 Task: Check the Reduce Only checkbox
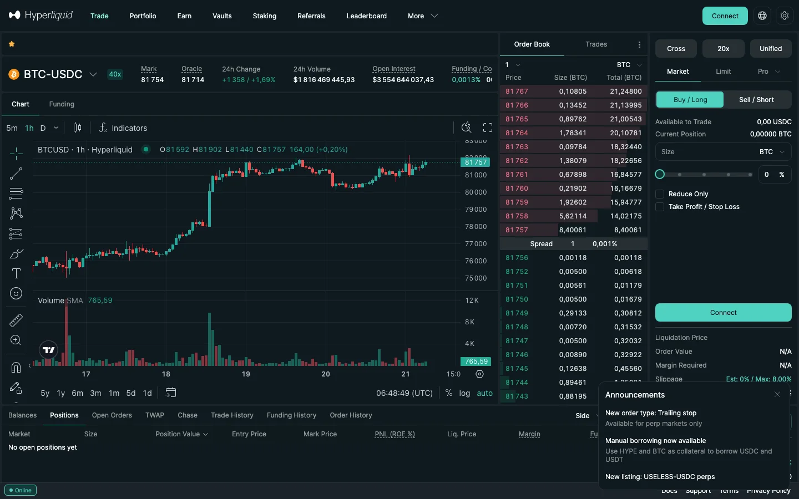pos(660,194)
